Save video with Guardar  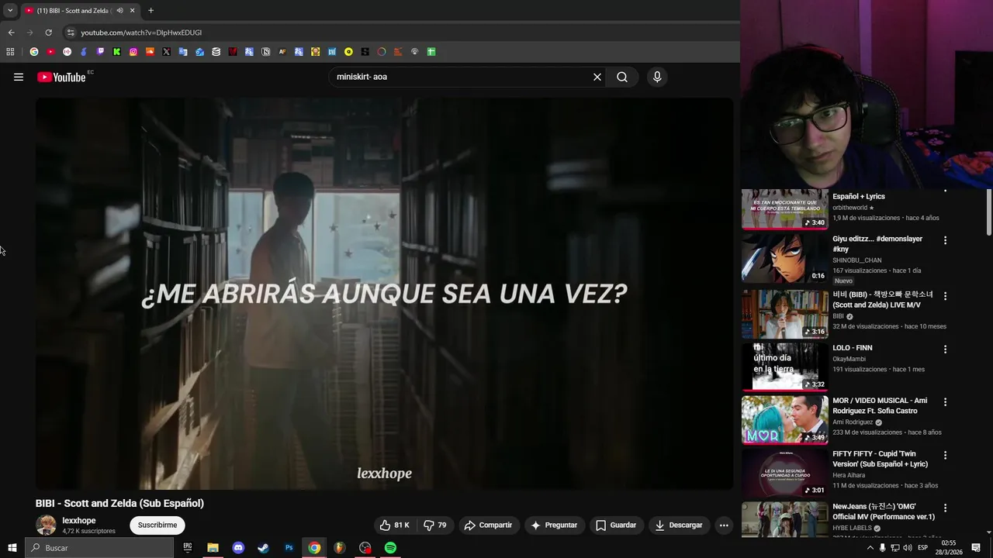[616, 525]
